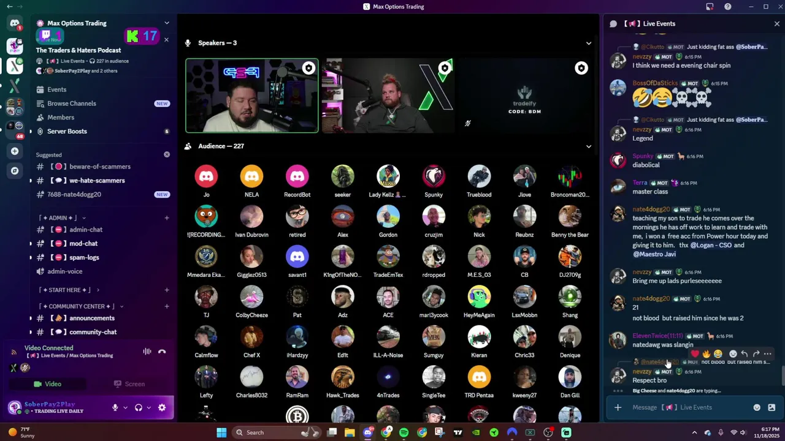Click plus attach button in message box

[618, 407]
